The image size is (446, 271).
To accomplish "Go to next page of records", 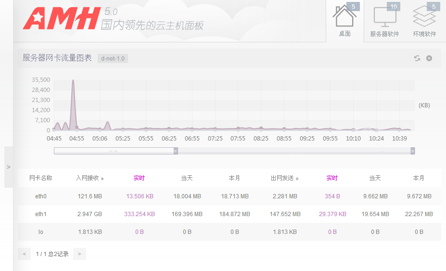I will pyautogui.click(x=79, y=254).
